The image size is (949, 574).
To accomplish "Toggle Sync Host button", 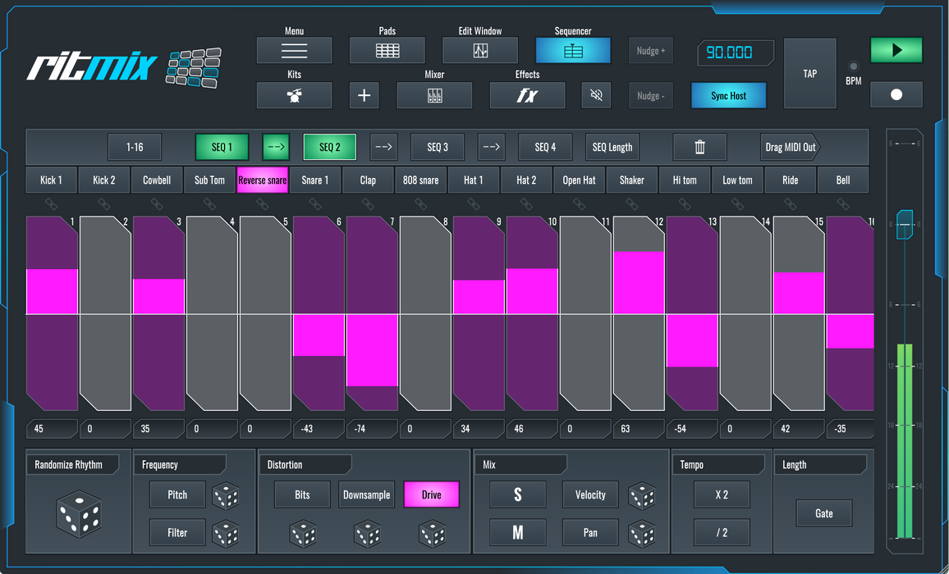I will coord(728,96).
